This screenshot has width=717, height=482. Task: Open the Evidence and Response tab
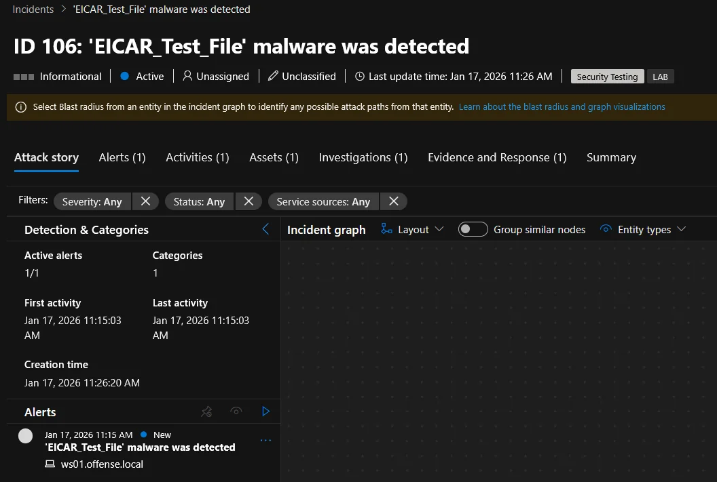(496, 157)
